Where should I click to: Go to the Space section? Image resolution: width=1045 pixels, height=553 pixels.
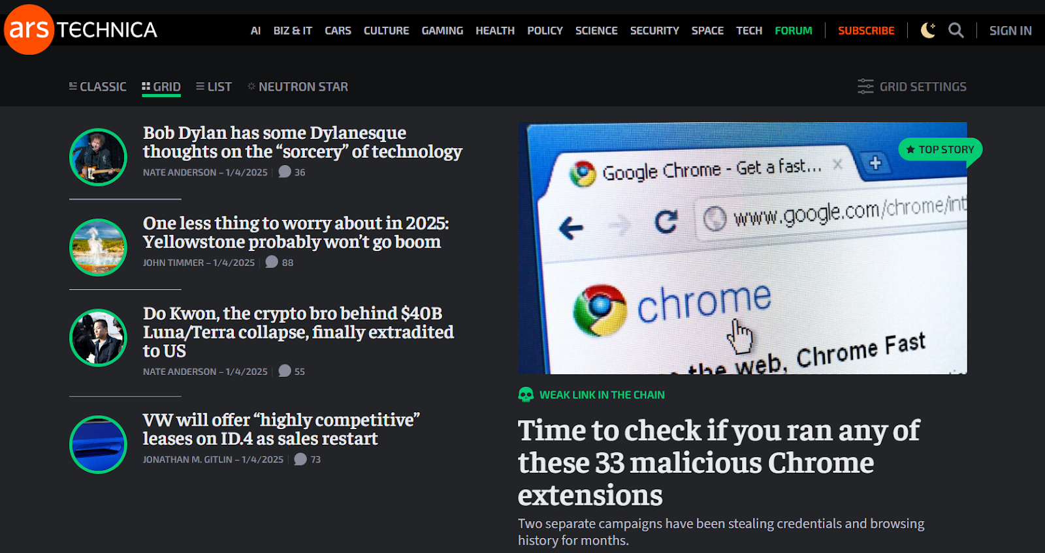coord(707,31)
